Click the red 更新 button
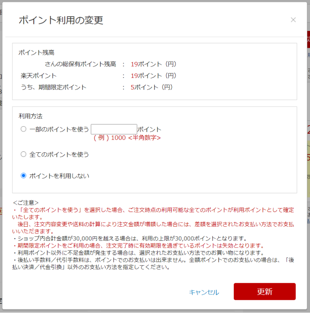The image size is (310, 313). click(x=265, y=291)
